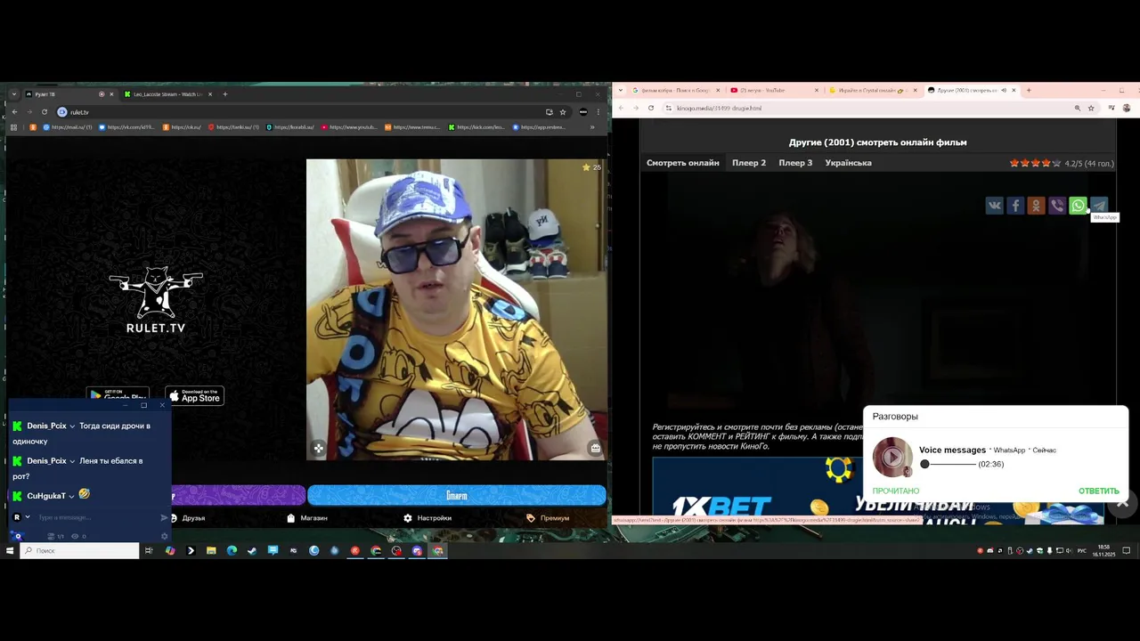Go back in the rulet.tv browser window
1140x641 pixels.
(x=14, y=112)
